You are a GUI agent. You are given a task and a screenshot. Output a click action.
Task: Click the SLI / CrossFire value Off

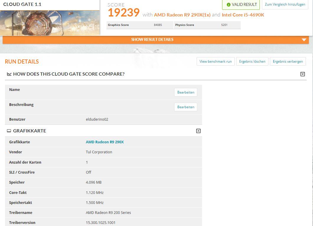click(88, 172)
